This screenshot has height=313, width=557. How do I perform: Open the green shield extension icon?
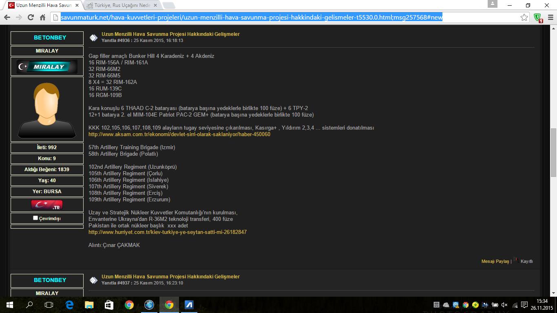pyautogui.click(x=538, y=18)
